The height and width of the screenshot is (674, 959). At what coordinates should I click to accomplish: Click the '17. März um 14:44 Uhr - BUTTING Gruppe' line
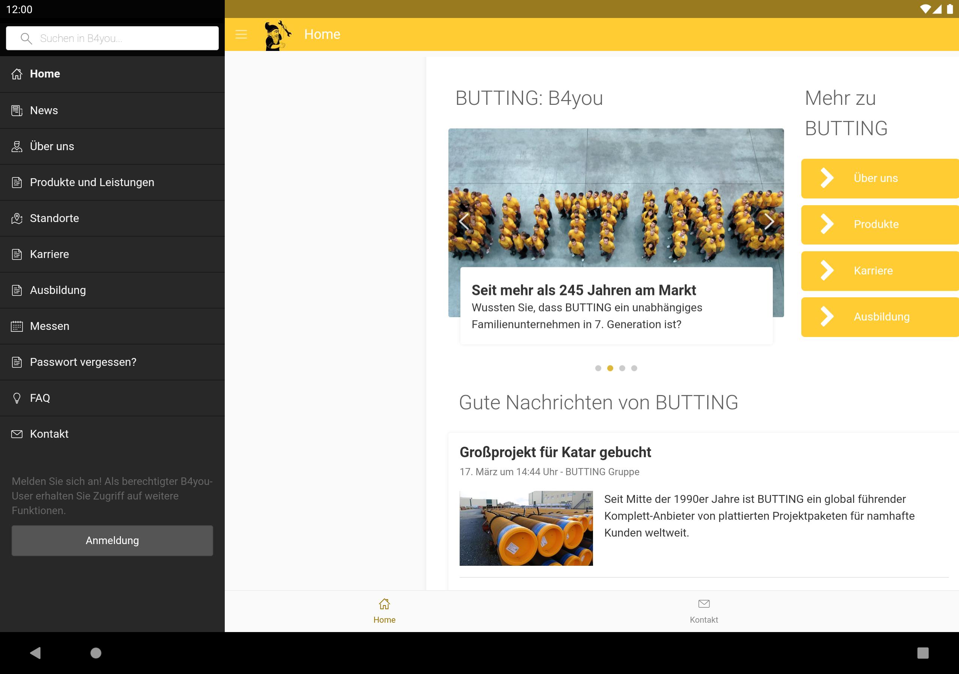pyautogui.click(x=549, y=472)
